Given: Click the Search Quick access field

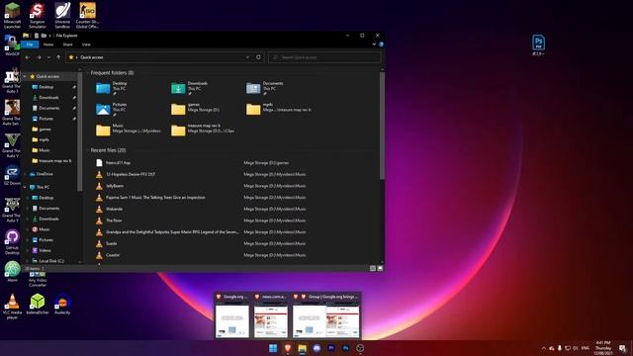Looking at the screenshot, I should click(324, 57).
